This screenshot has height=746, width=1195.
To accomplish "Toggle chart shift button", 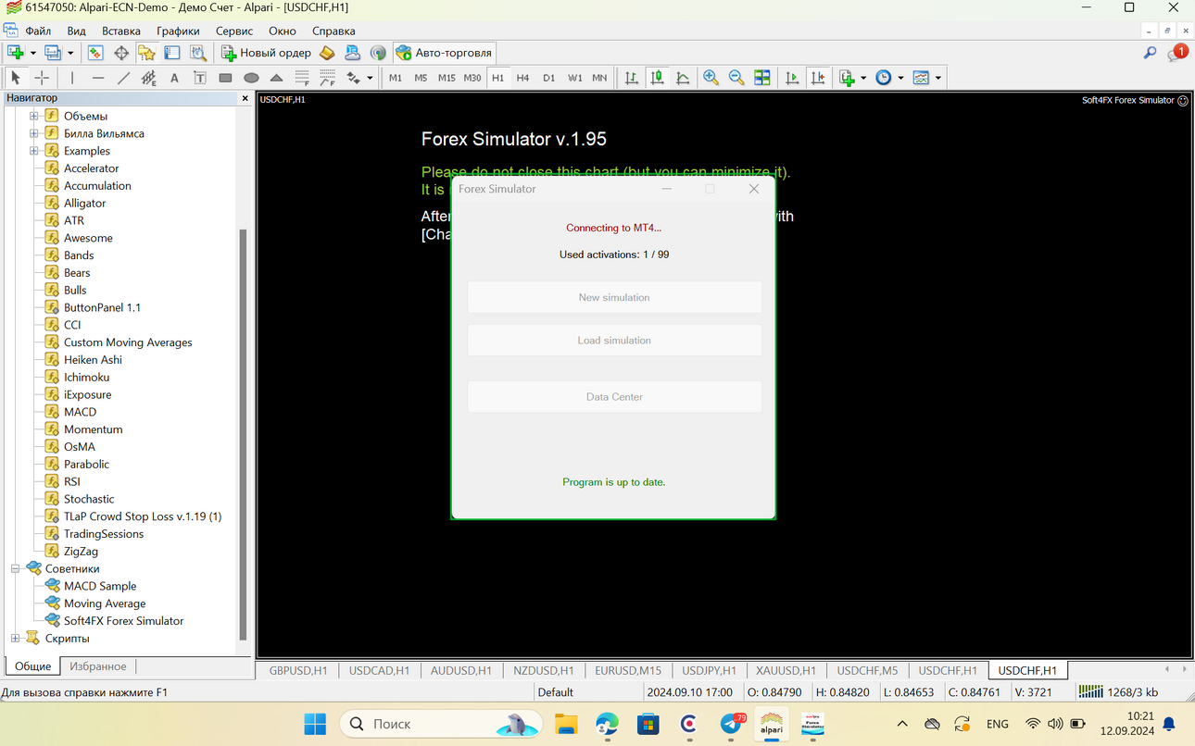I will pyautogui.click(x=818, y=78).
